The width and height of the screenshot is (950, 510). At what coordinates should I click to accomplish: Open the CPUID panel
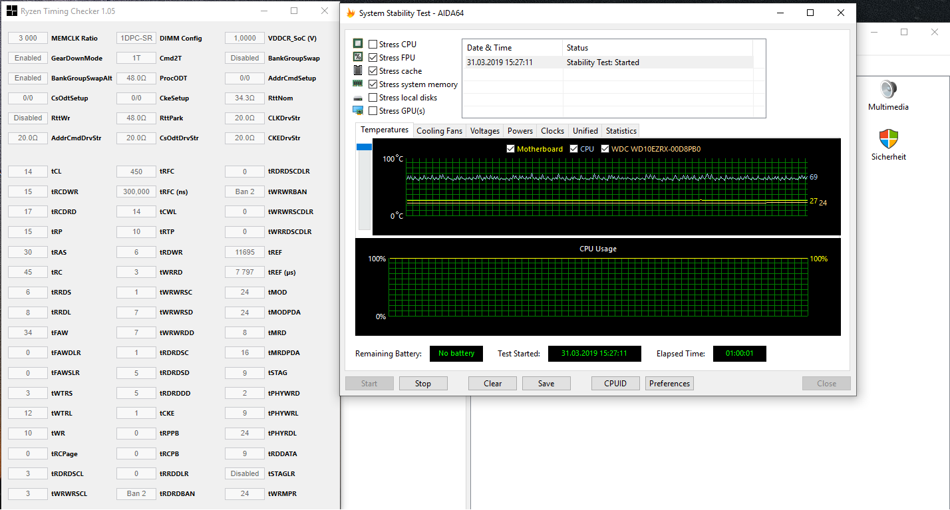615,384
